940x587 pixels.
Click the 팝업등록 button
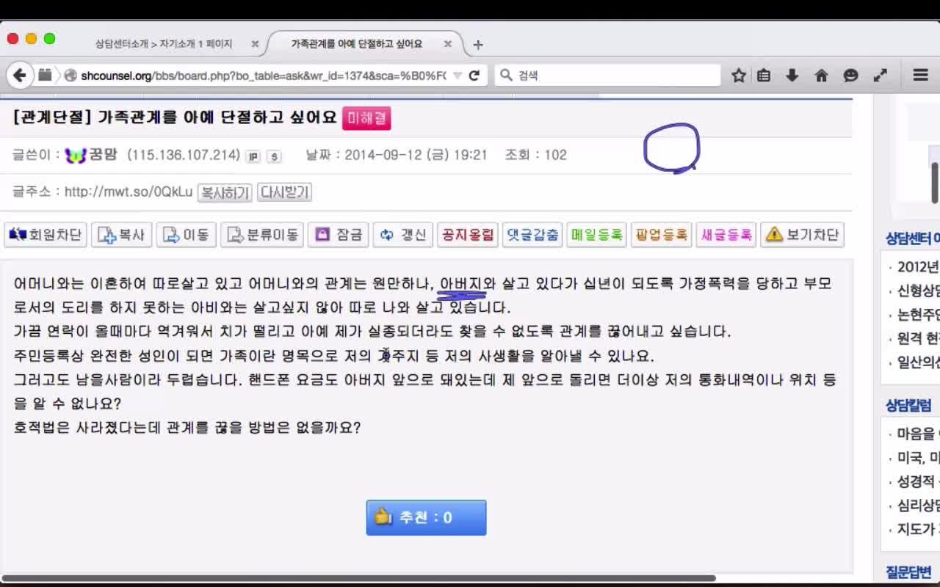pos(661,235)
